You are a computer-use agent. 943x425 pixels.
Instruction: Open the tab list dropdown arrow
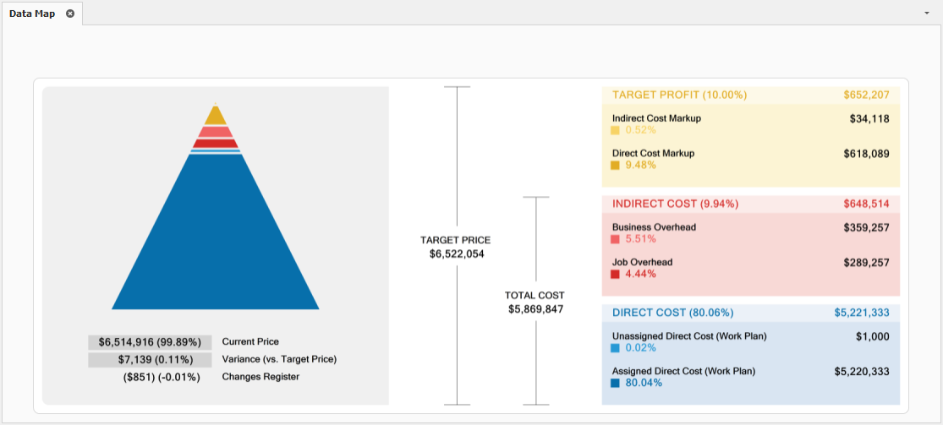coord(926,14)
